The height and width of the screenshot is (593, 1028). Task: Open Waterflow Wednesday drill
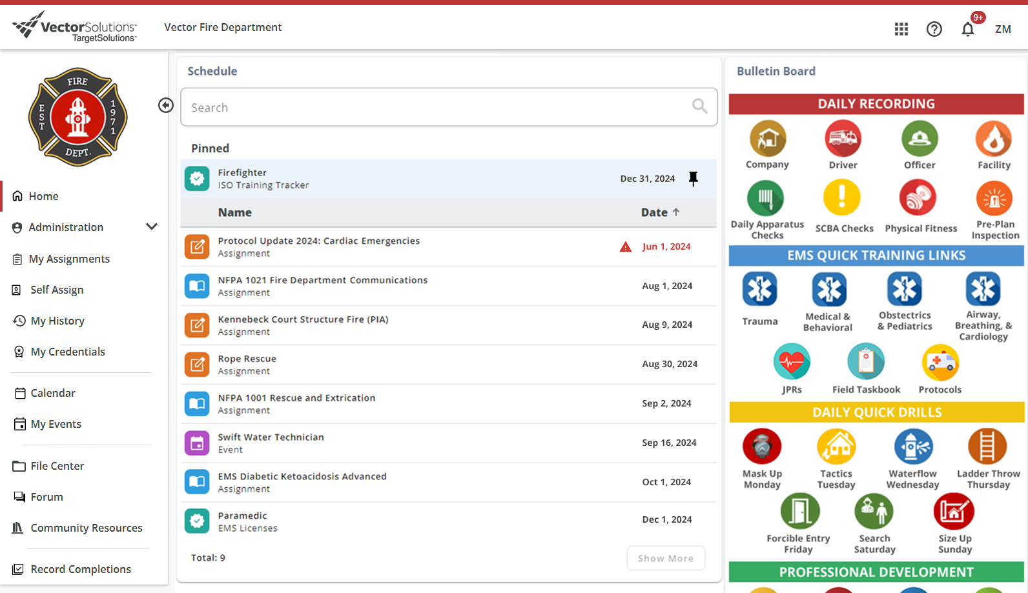914,446
